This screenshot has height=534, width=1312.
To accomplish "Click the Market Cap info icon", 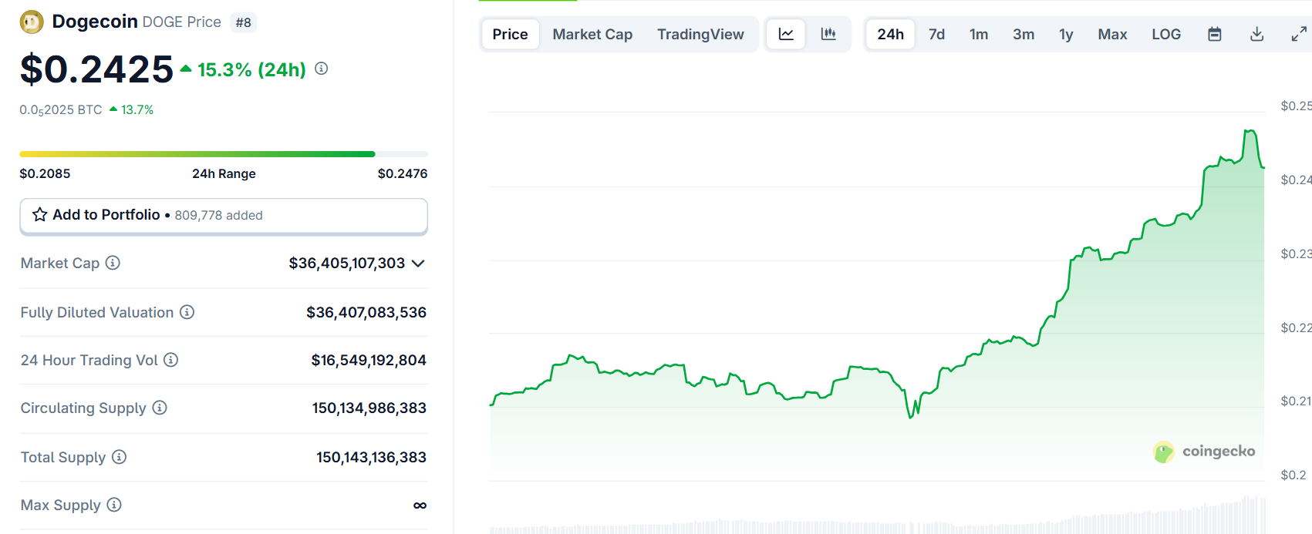I will (x=113, y=263).
